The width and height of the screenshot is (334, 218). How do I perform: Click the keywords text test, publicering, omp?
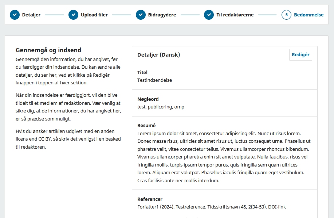tap(161, 107)
